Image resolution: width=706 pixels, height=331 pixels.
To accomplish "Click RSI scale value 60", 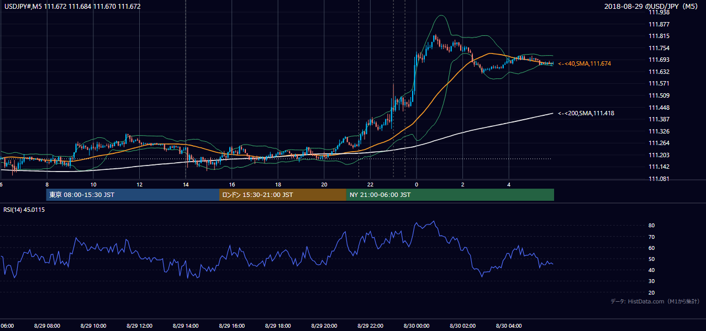I will coord(652,248).
